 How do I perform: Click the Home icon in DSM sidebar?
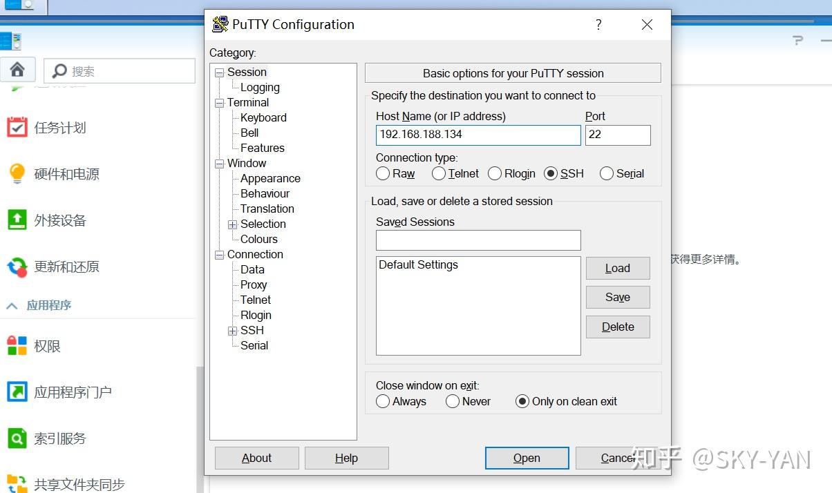pyautogui.click(x=18, y=69)
